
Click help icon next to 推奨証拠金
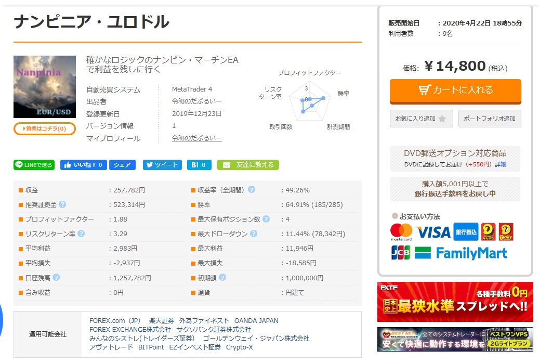pyautogui.click(x=62, y=204)
